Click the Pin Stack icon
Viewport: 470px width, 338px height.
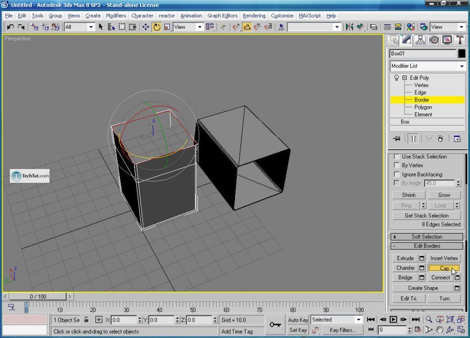click(x=397, y=139)
